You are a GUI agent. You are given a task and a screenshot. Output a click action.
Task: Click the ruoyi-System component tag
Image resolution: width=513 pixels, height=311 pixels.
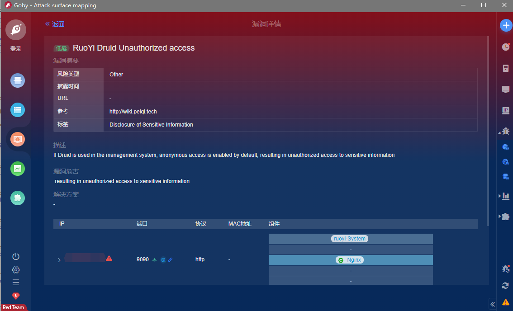coord(350,239)
